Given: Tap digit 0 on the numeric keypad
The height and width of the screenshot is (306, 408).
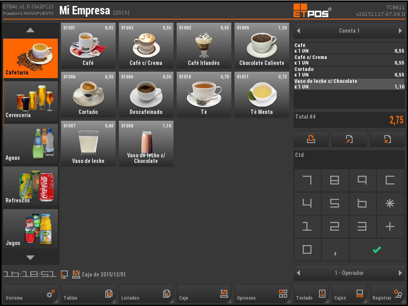Looking at the screenshot, I should [307, 249].
